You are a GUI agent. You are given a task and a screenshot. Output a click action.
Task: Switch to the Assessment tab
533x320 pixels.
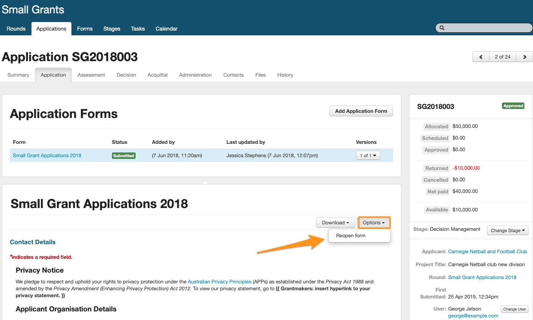(x=91, y=75)
